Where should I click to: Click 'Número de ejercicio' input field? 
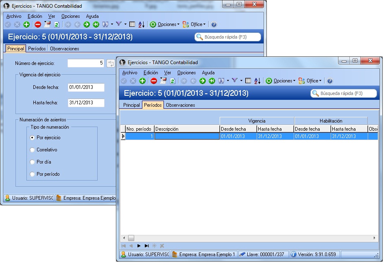tap(86, 63)
